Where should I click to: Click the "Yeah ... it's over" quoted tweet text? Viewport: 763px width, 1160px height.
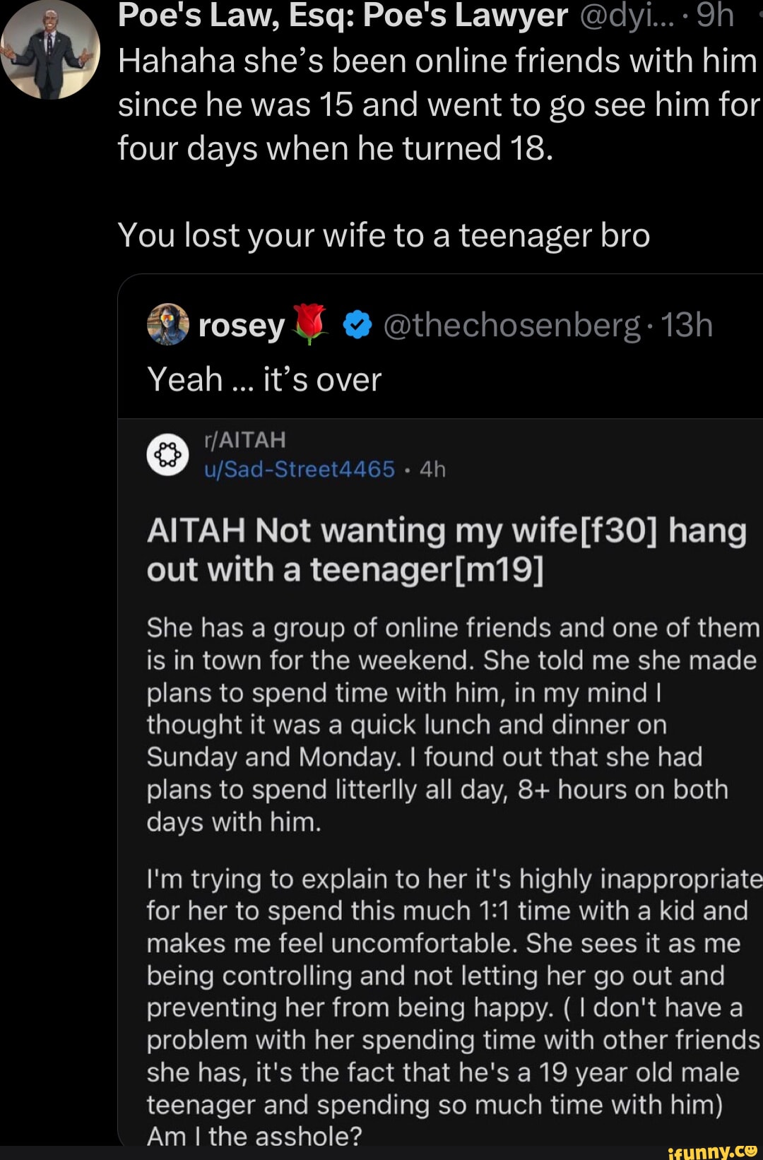tap(264, 380)
